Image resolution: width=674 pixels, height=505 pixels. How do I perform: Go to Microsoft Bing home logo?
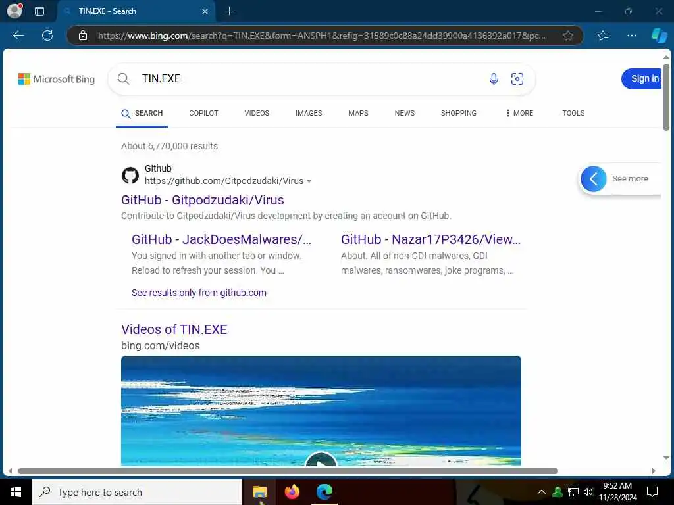[x=57, y=79]
